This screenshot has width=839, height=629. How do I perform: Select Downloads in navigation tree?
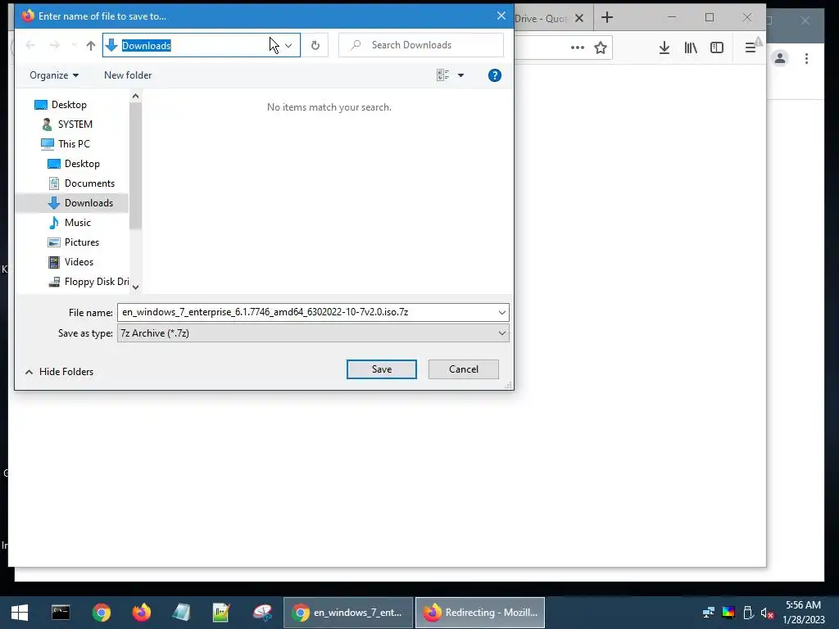point(72,203)
